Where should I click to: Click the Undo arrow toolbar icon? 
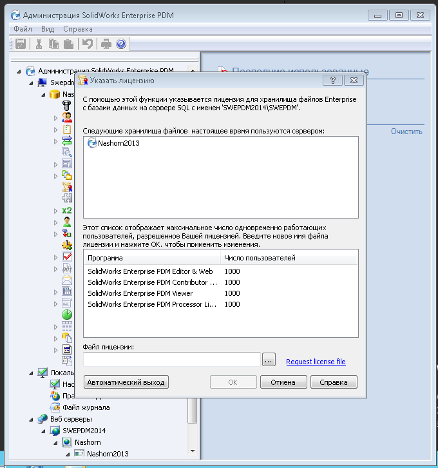[88, 44]
